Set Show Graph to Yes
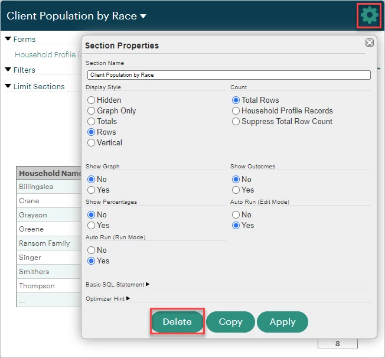Screen dimensions: 385x358 point(91,190)
